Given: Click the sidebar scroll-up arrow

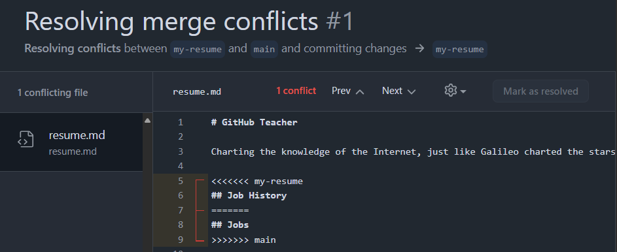Looking at the screenshot, I should [148, 121].
